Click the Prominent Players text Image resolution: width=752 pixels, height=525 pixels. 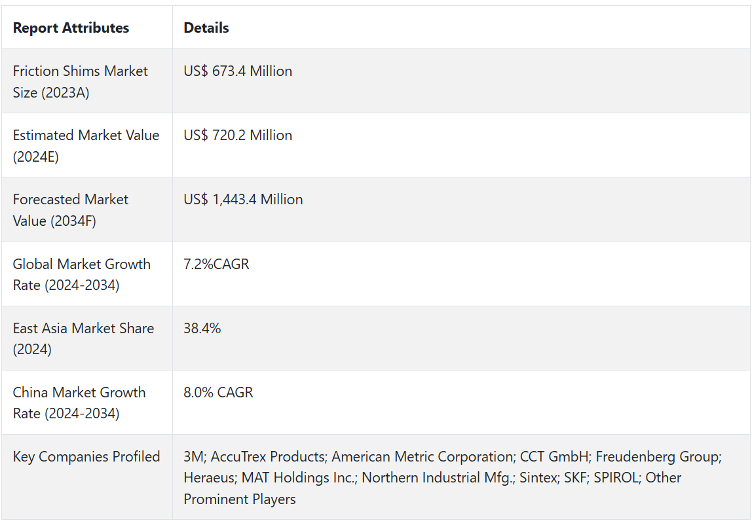pyautogui.click(x=240, y=499)
